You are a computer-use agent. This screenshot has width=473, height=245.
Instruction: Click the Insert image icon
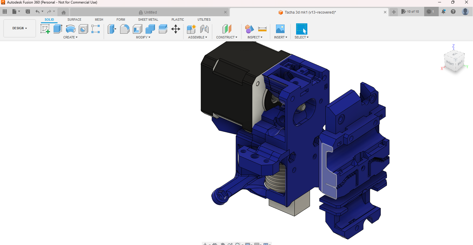pos(280,29)
